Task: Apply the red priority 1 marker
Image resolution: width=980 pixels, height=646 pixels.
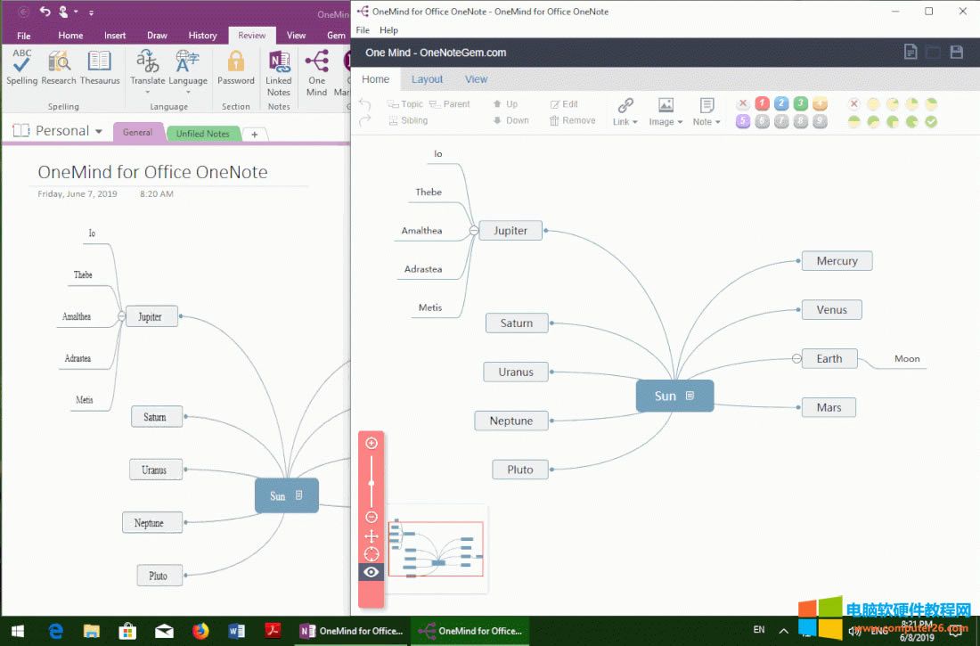Action: coord(763,103)
